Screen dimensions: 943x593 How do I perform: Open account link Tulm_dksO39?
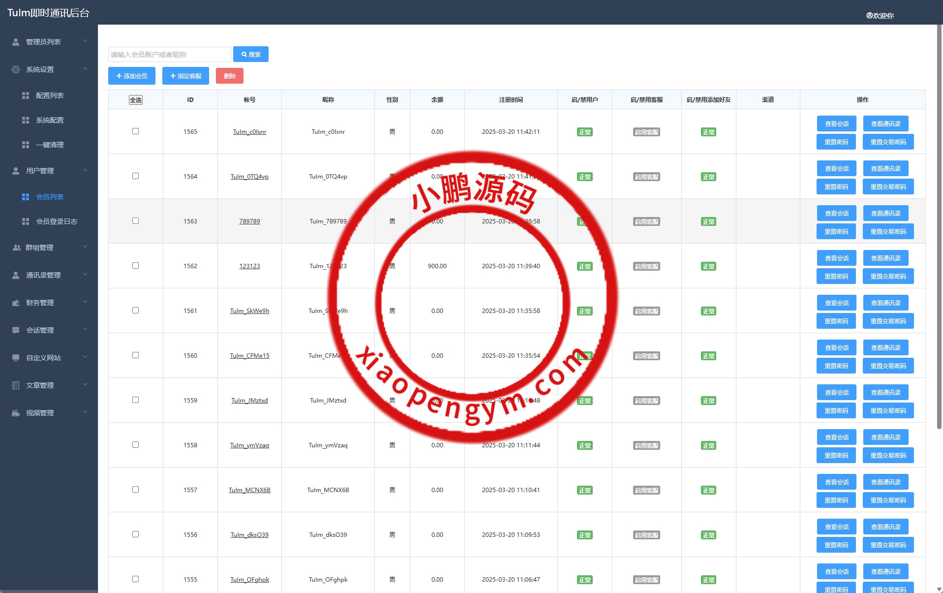click(x=249, y=535)
